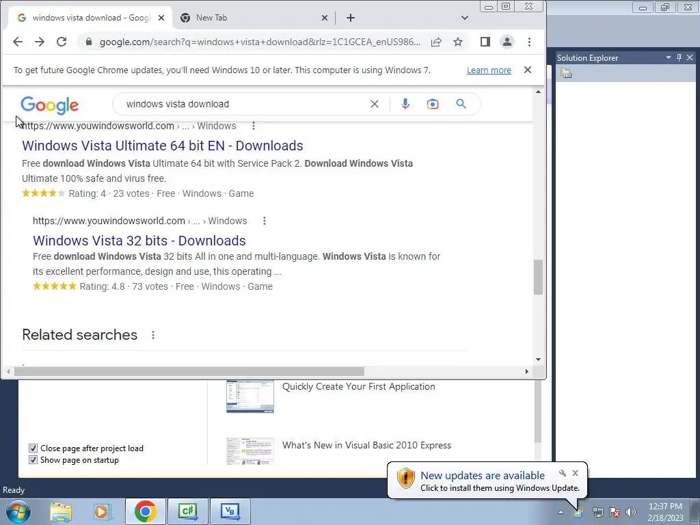
Task: Click Action Center flag tray icon
Action: [615, 512]
